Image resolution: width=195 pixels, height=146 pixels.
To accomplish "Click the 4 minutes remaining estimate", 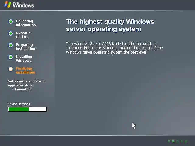I will pyautogui.click(x=22, y=89).
